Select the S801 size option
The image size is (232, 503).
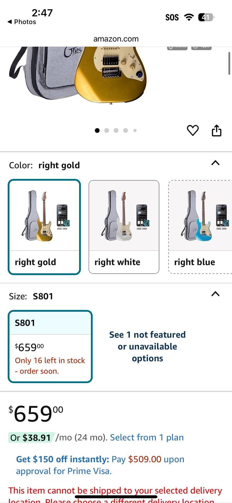point(50,346)
